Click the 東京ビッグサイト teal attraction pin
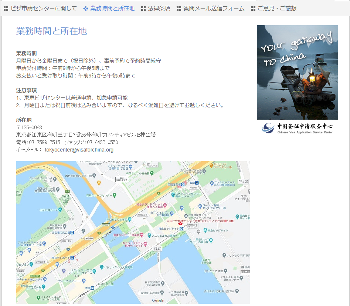Viewport: 350px width, 306px height. (205, 230)
